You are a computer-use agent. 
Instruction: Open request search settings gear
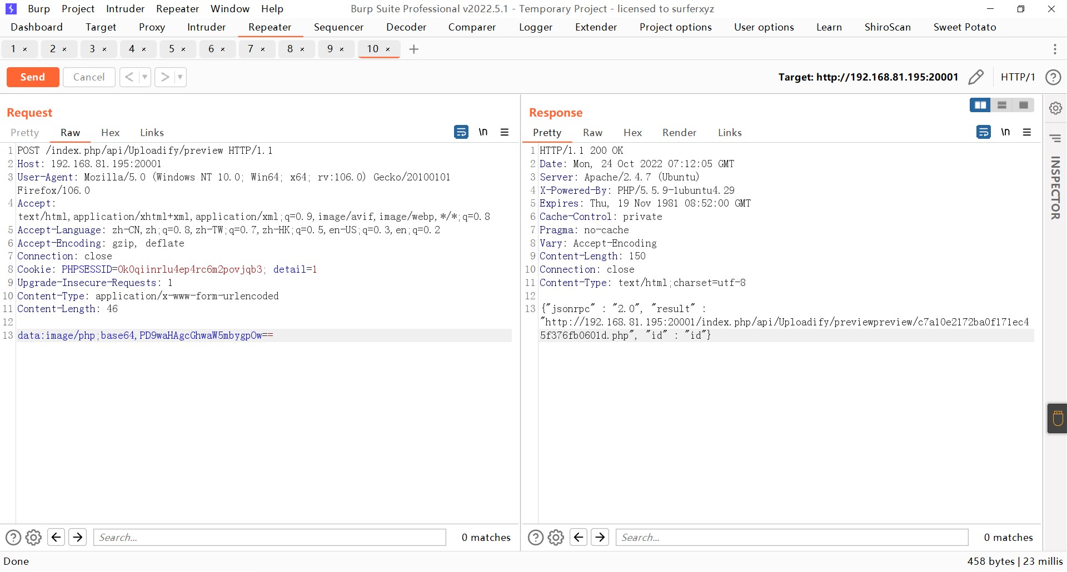33,538
